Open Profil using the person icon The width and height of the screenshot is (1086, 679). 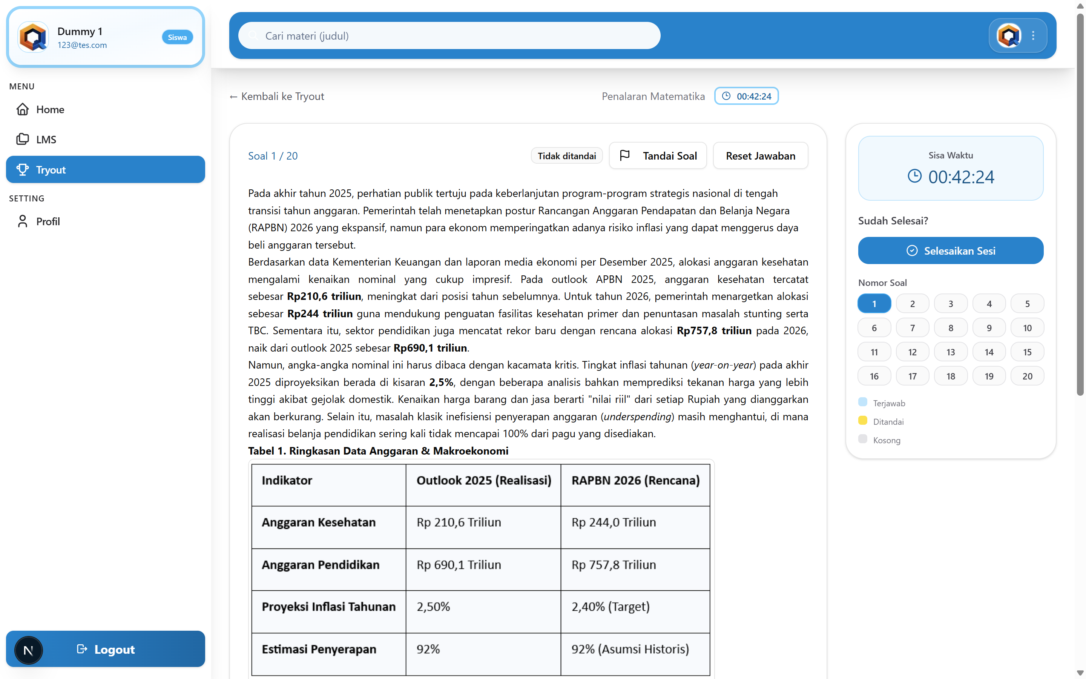[x=23, y=221]
